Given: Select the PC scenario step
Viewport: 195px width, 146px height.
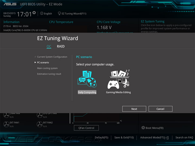Looking at the screenshot, I should coord(43,62).
